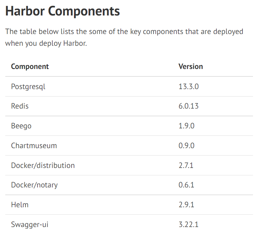Select the Beego component cell

tap(21, 126)
